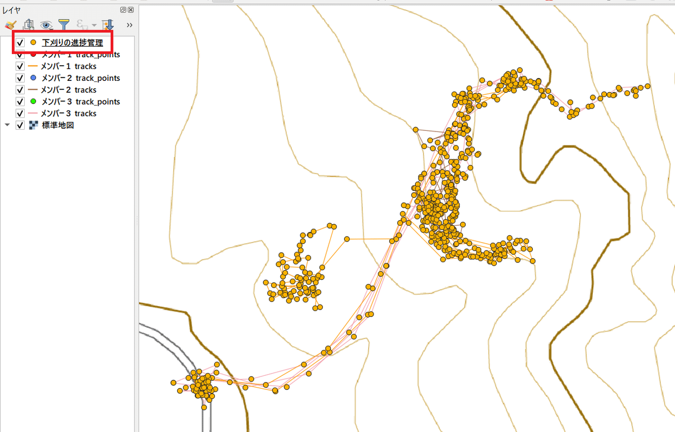675x432 pixels.
Task: Click the orange line symbol of メンバー1 tracks
Action: tap(33, 66)
